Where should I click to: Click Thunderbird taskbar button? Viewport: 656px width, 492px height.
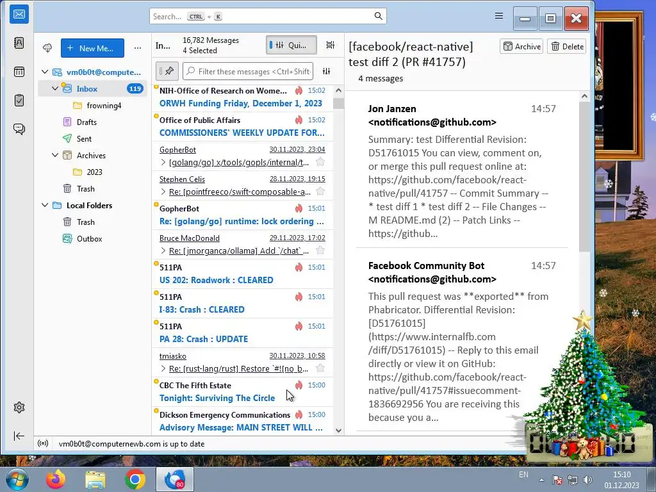click(175, 479)
